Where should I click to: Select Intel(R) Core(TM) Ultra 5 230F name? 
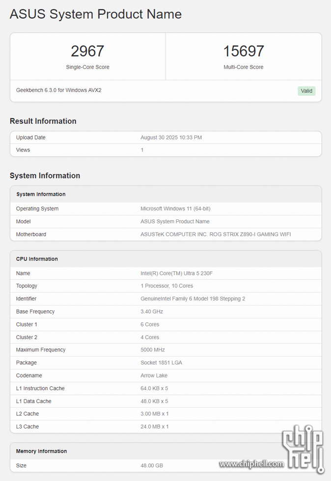tap(177, 273)
